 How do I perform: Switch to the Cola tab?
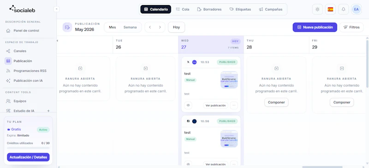(x=183, y=9)
